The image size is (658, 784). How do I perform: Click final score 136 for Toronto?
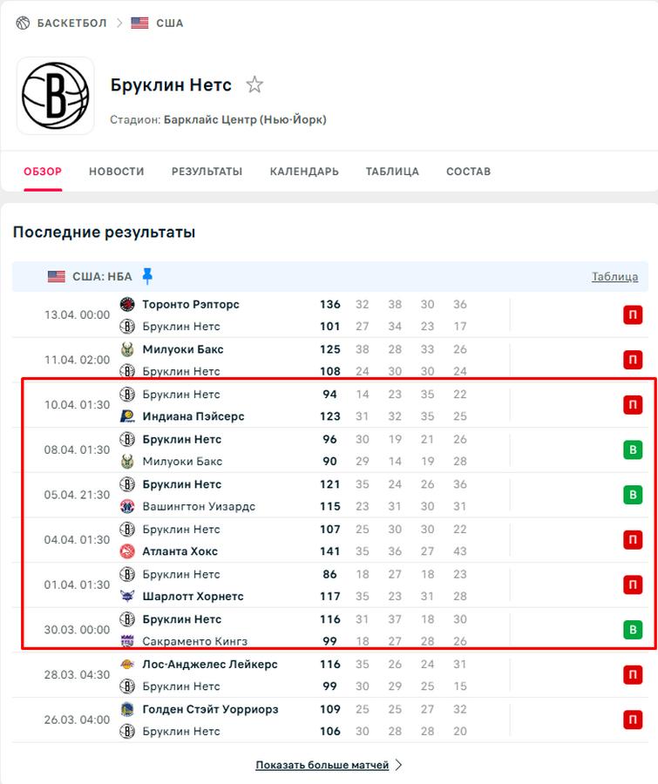pyautogui.click(x=329, y=304)
